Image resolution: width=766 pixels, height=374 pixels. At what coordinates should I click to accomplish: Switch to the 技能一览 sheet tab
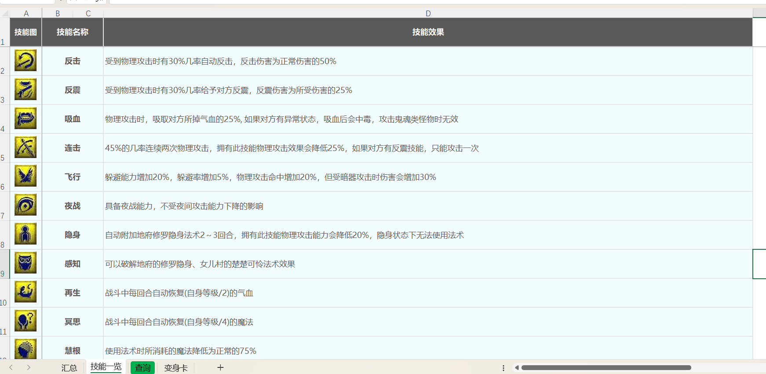(x=106, y=367)
